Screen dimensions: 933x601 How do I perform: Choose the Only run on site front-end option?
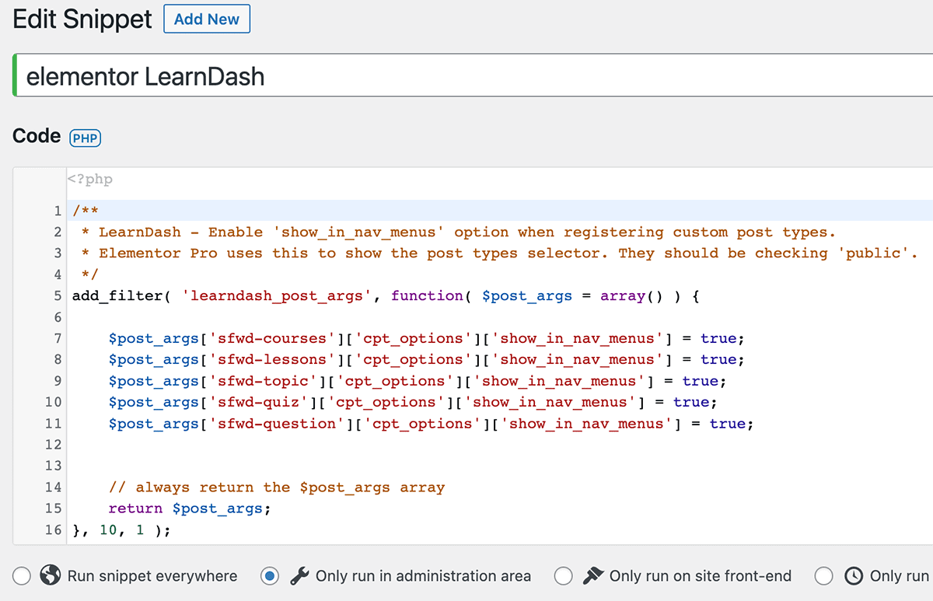tap(563, 576)
